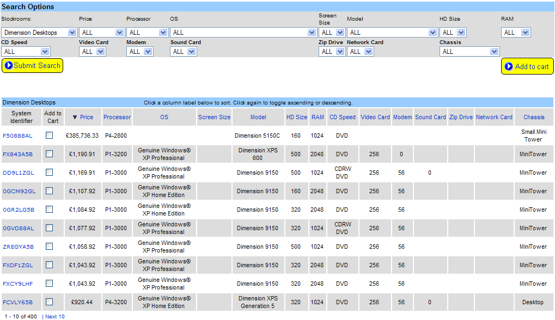The width and height of the screenshot is (555, 320).
Task: Click the P4-2800 processor cell
Action: click(116, 136)
